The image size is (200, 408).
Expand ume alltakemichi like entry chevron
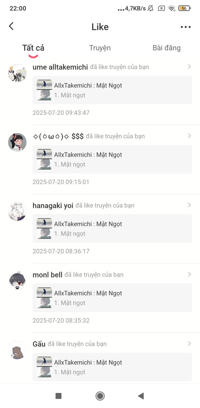click(x=189, y=67)
